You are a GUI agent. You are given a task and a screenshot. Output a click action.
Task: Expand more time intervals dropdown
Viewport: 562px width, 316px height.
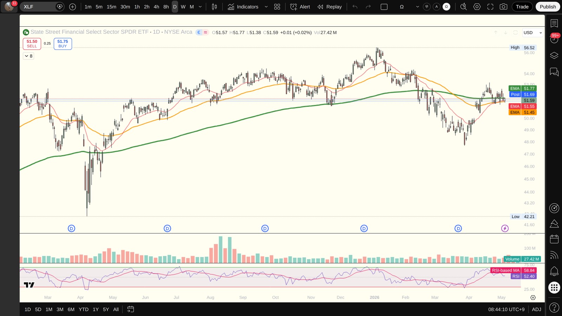coord(200,7)
